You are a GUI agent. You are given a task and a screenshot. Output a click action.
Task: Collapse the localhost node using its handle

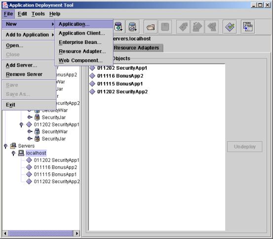click(13, 153)
